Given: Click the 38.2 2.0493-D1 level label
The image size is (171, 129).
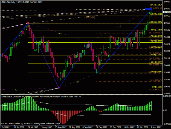Looking at the screenshot, I should coord(155,32).
